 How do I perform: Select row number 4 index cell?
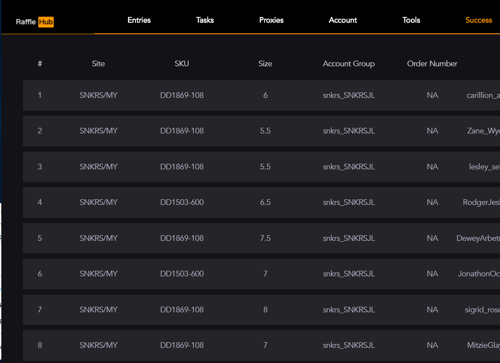(40, 202)
